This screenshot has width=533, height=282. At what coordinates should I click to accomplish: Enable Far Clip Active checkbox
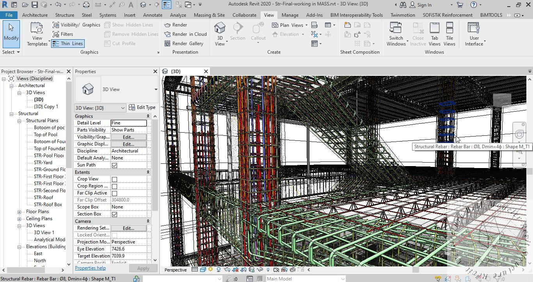click(x=114, y=193)
